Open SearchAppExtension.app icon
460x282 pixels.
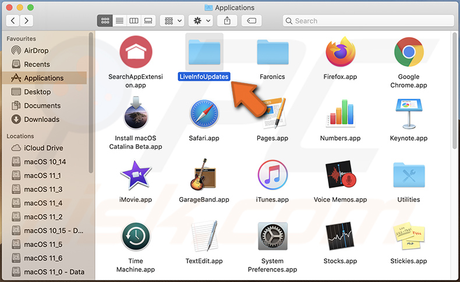click(136, 52)
